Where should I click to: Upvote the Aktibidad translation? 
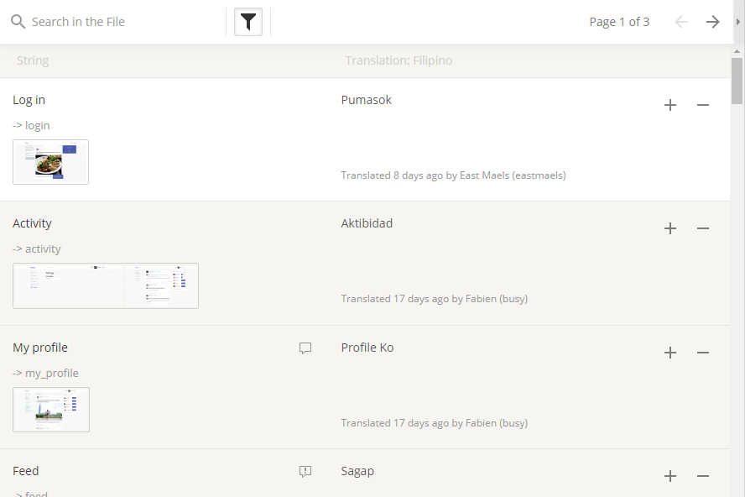point(670,228)
